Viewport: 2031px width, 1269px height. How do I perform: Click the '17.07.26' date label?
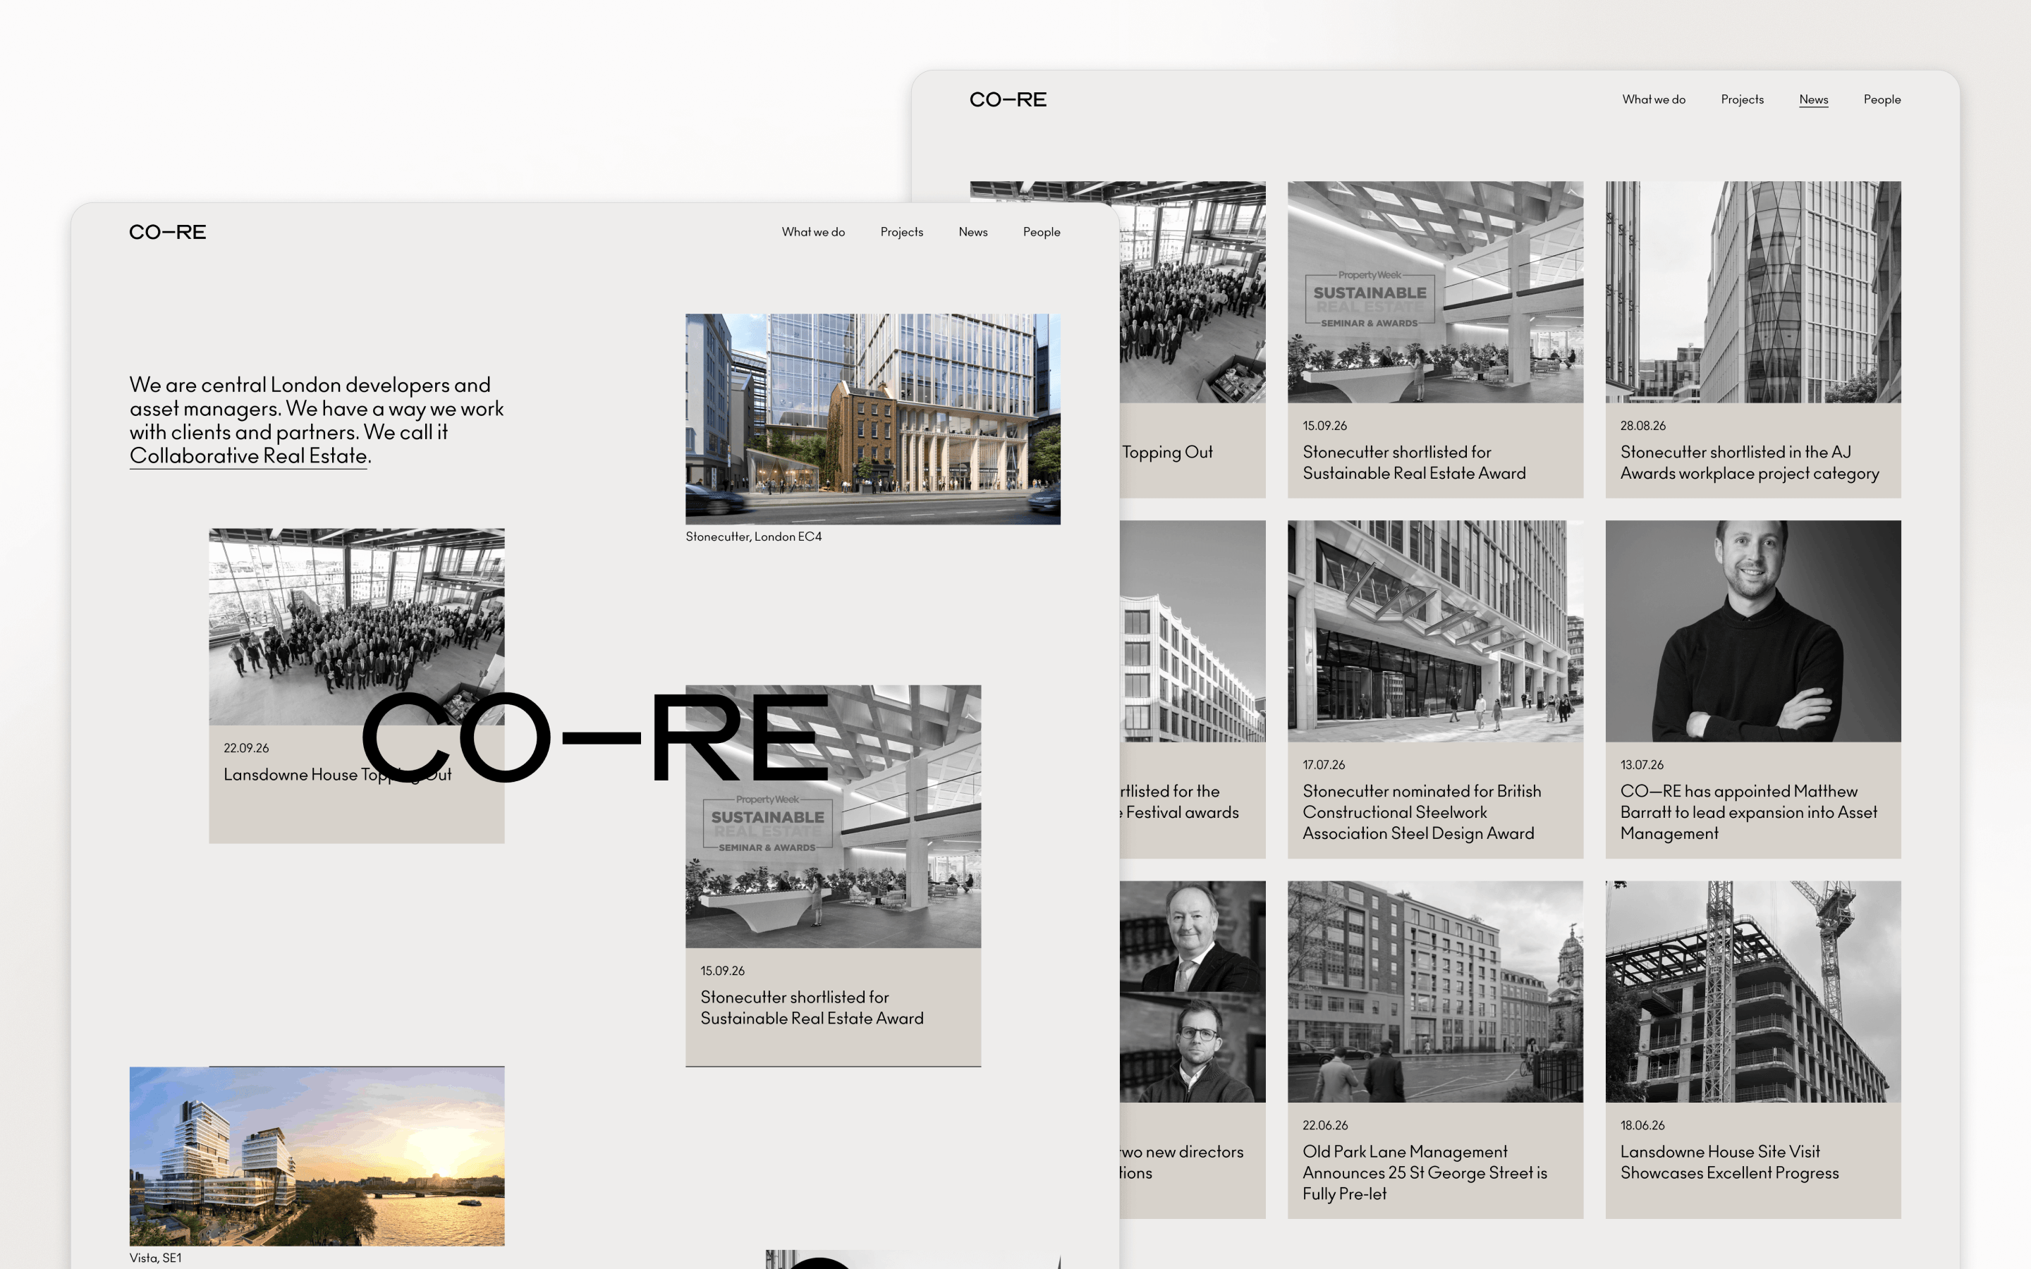pyautogui.click(x=1324, y=766)
